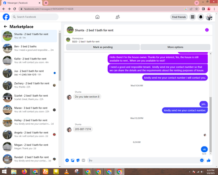This screenshot has height=175, width=218.
Task: Click Mark as pending button
Action: (x=103, y=47)
